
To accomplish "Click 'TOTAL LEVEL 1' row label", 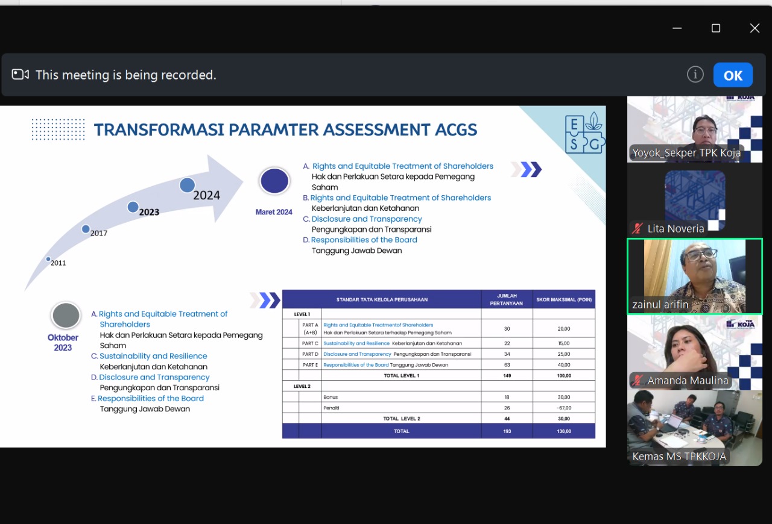I will point(401,375).
